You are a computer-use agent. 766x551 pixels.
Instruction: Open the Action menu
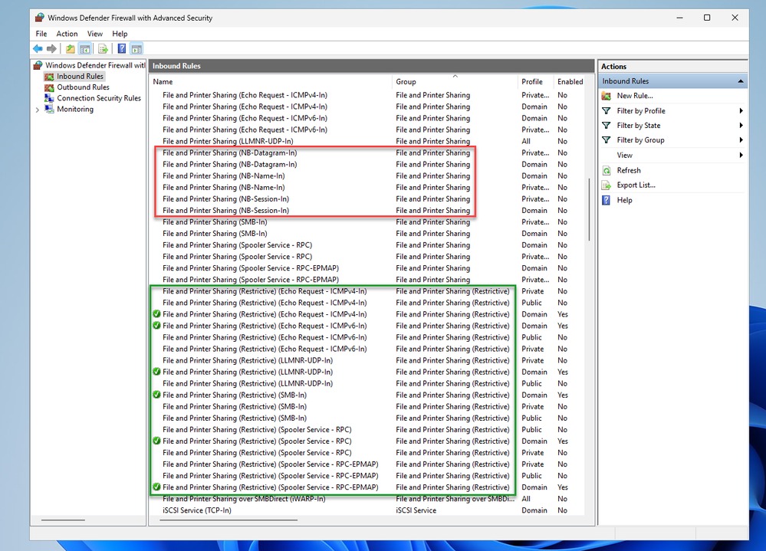[67, 34]
